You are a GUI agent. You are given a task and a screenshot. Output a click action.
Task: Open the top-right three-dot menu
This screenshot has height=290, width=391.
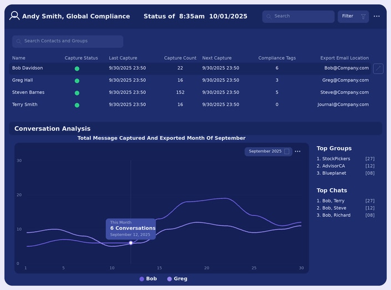[x=377, y=16]
